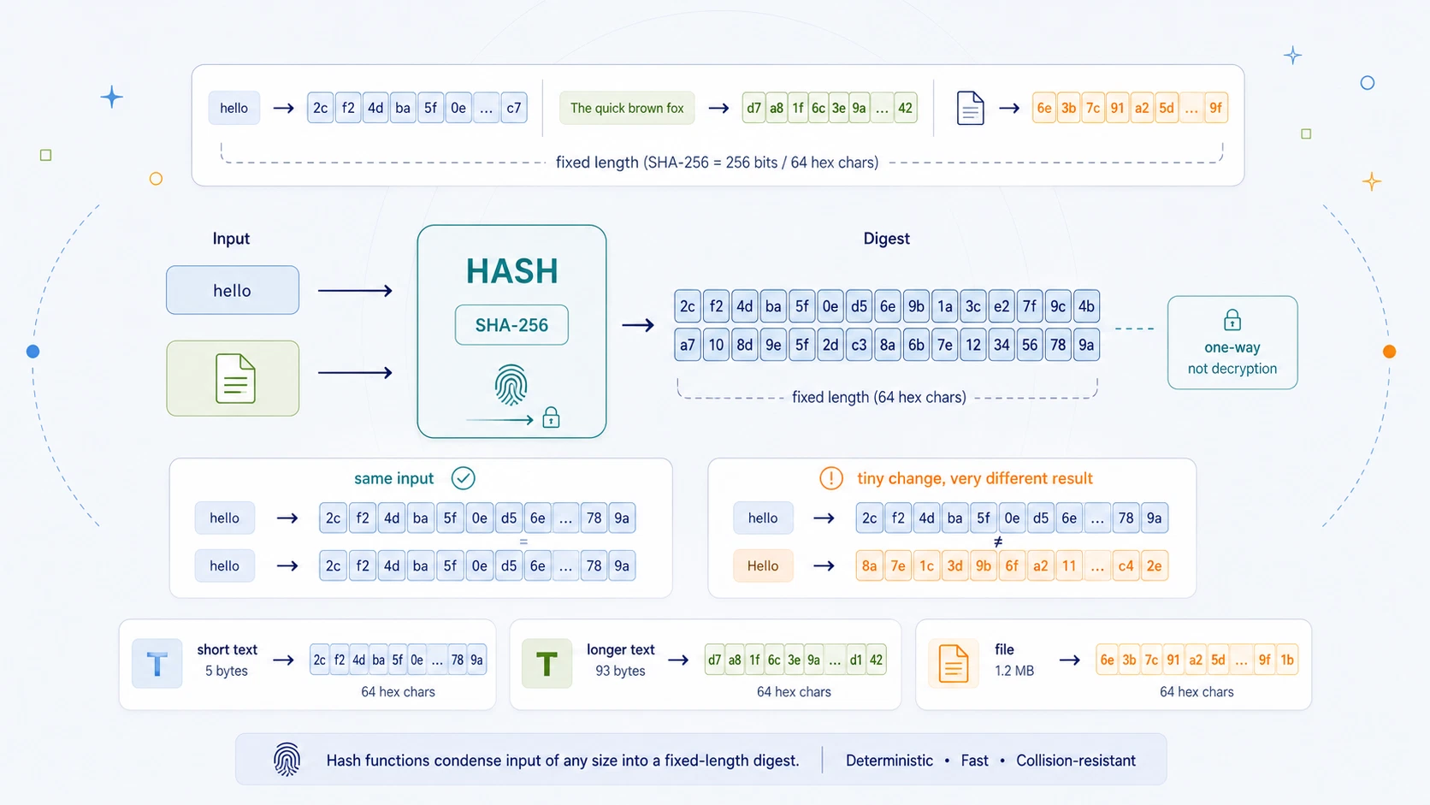Screen dimensions: 1430x805
Task: Click the small padlock icon in the HASH box
Action: pyautogui.click(x=551, y=417)
